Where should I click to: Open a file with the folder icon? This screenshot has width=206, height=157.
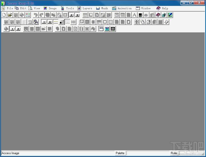(x=10, y=15)
